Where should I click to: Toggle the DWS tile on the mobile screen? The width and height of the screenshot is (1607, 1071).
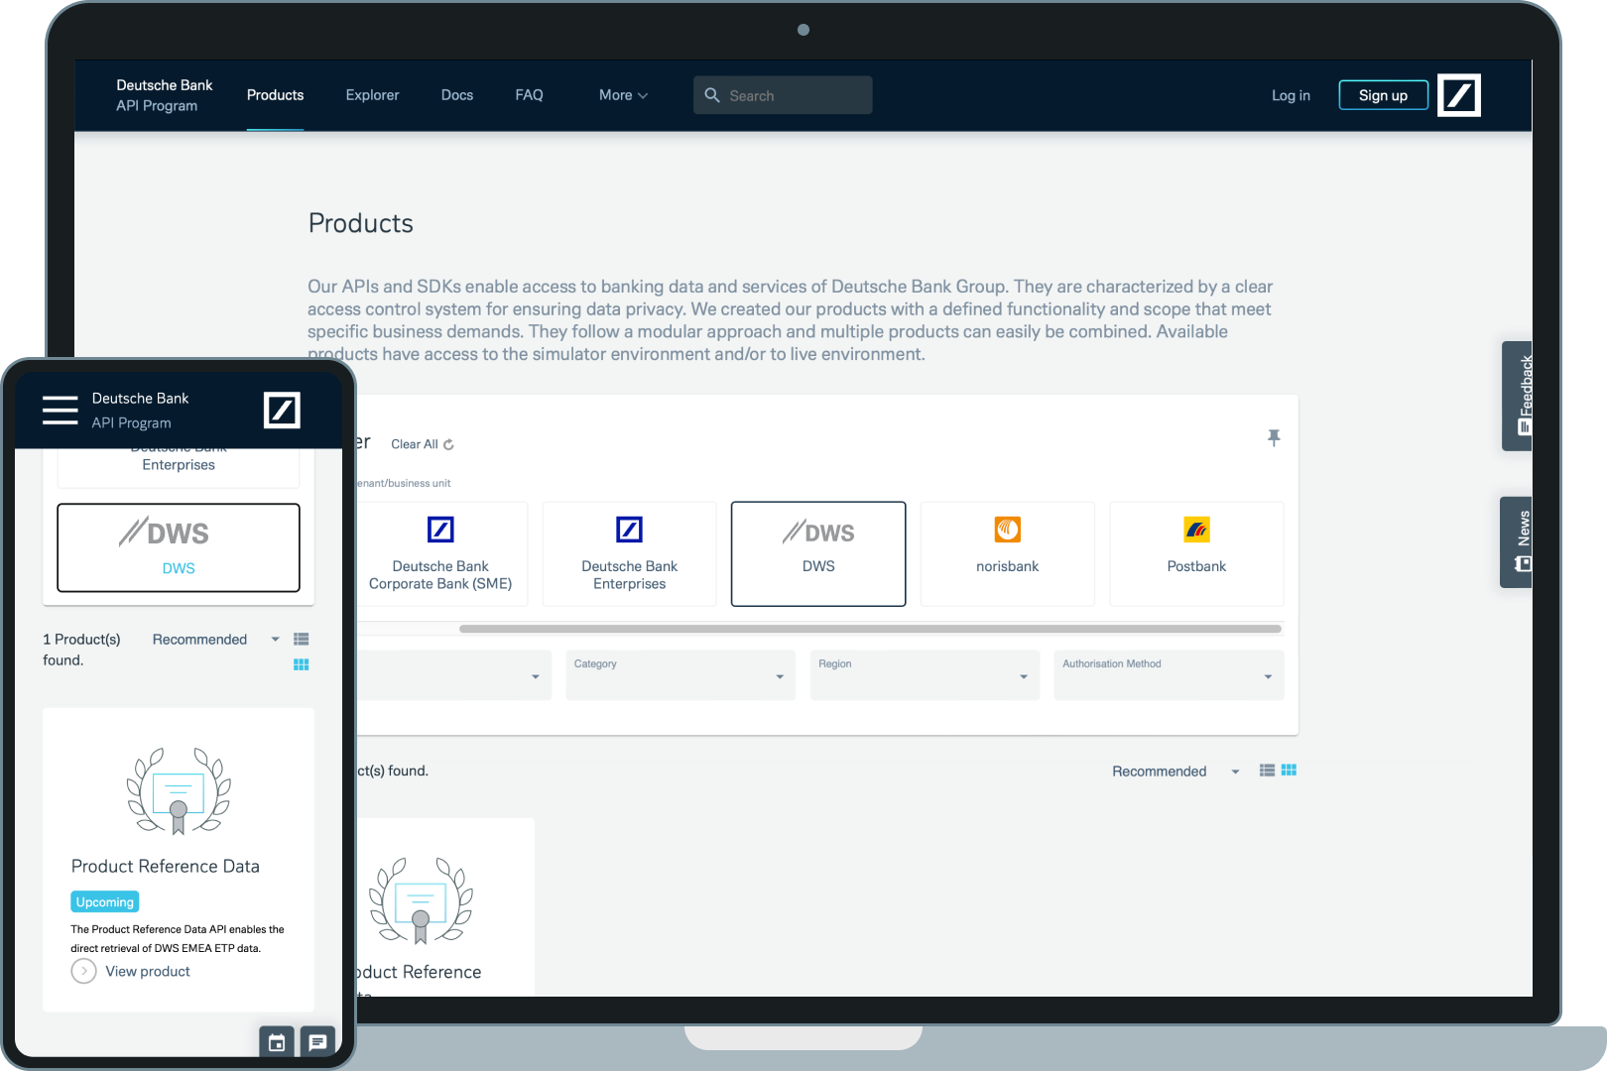click(179, 547)
